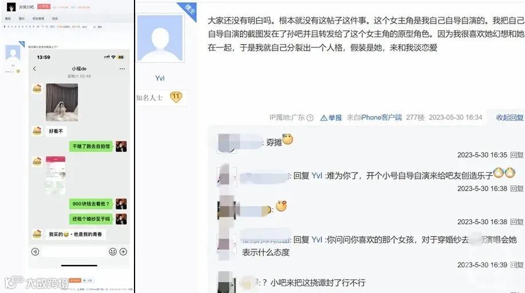Open the three-dot more menu in chat
525x293 pixels.
pyautogui.click(x=122, y=69)
